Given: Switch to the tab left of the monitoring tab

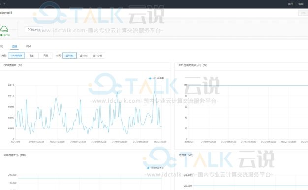Looking at the screenshot, I should click(x=1, y=46).
